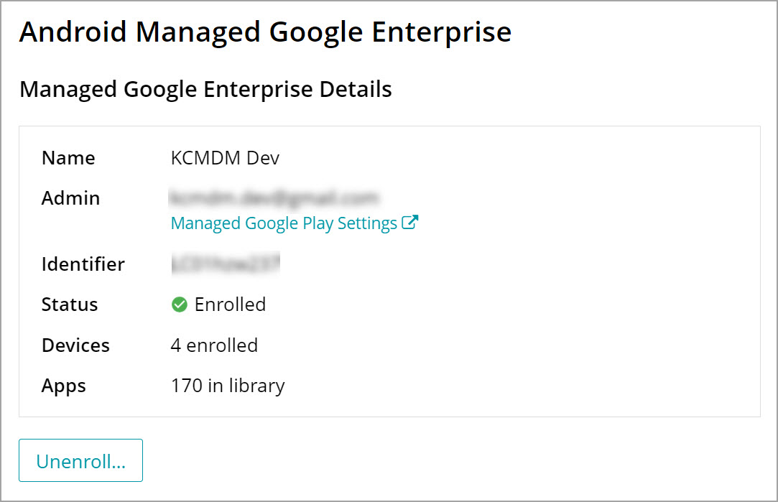Click the Enrolled status text

click(x=230, y=305)
